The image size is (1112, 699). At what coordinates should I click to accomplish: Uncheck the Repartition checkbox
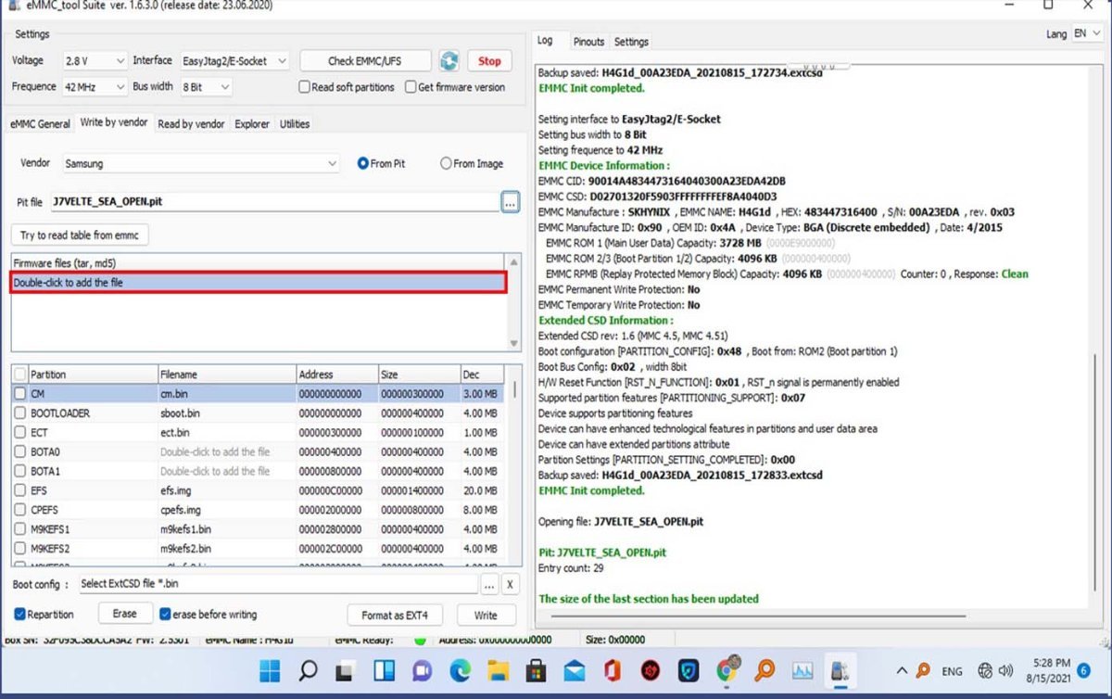tap(19, 615)
